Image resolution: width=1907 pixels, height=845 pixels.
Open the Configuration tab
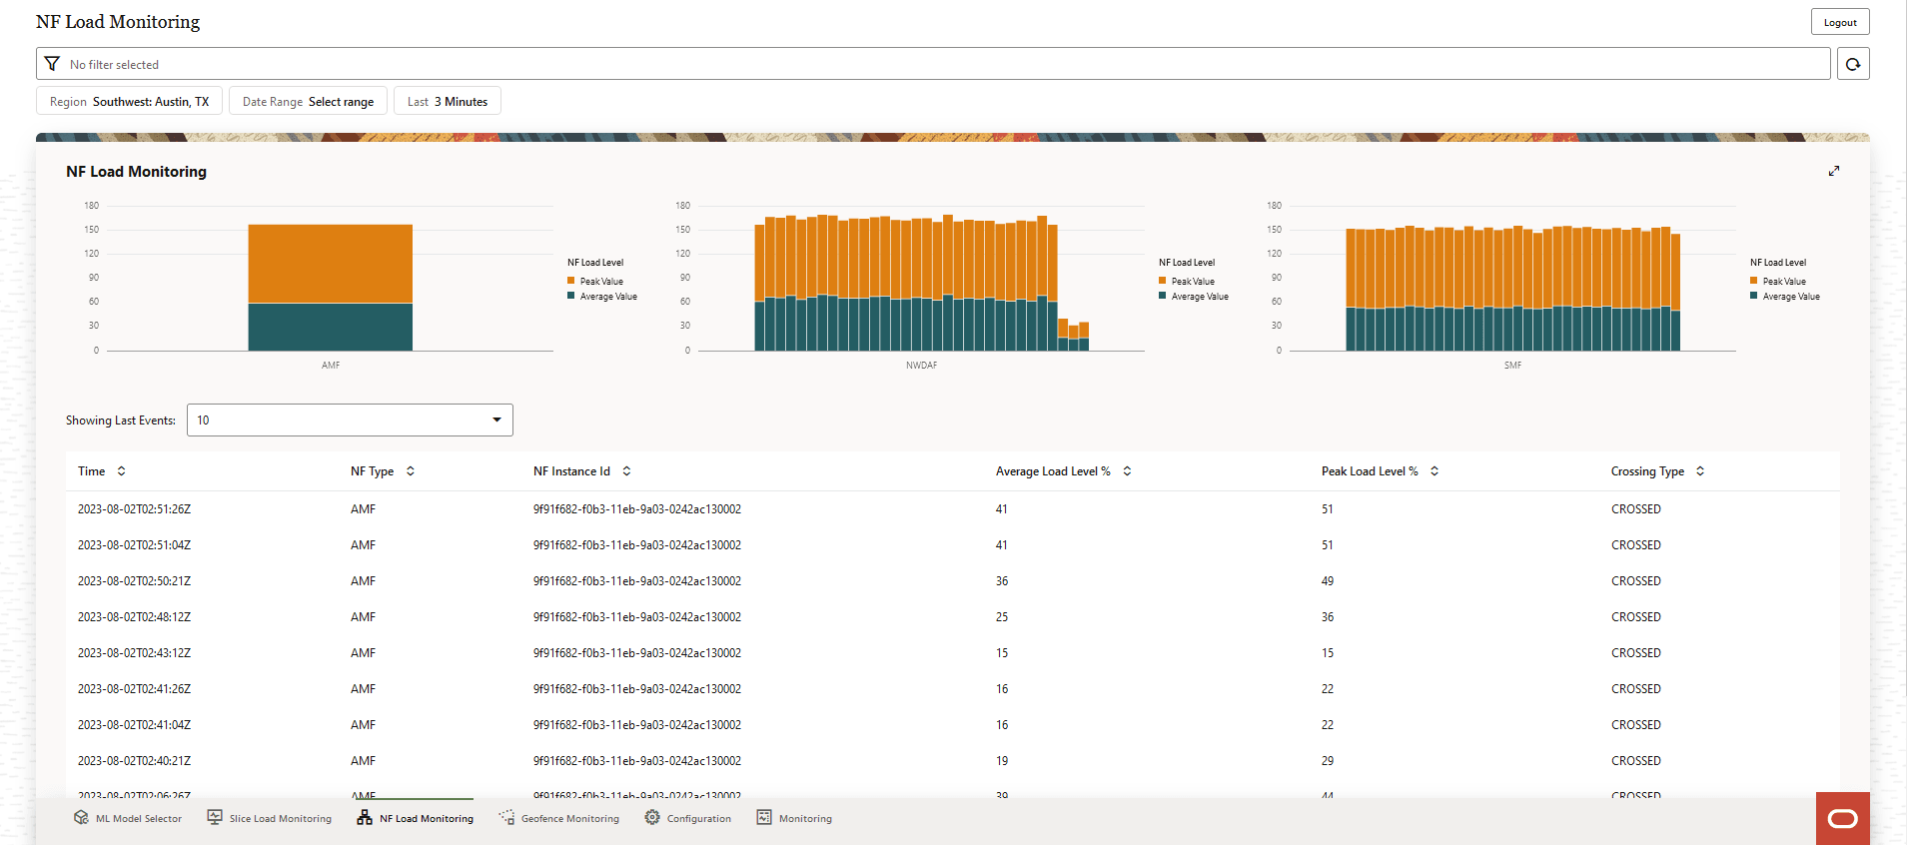688,818
